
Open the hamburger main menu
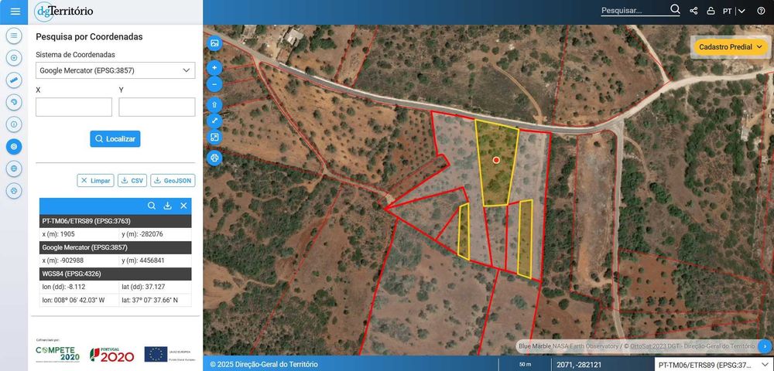pyautogui.click(x=15, y=12)
